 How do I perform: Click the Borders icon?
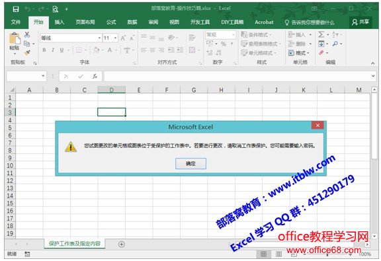[x=79, y=50]
